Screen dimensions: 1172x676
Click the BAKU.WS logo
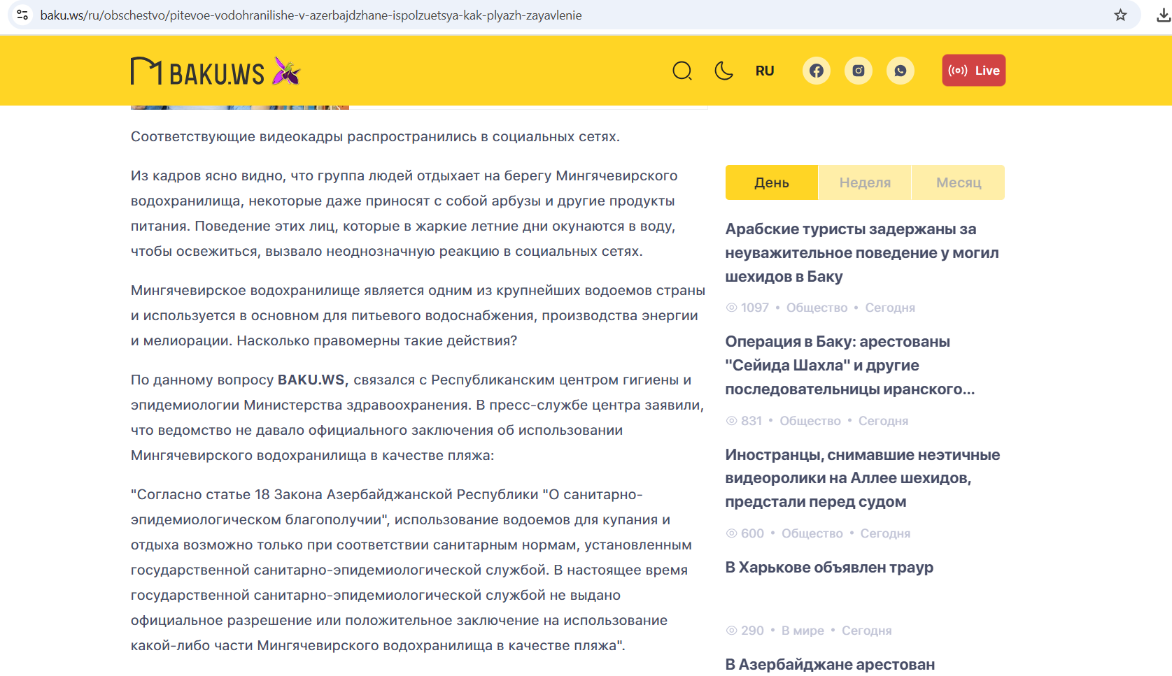[x=216, y=71]
